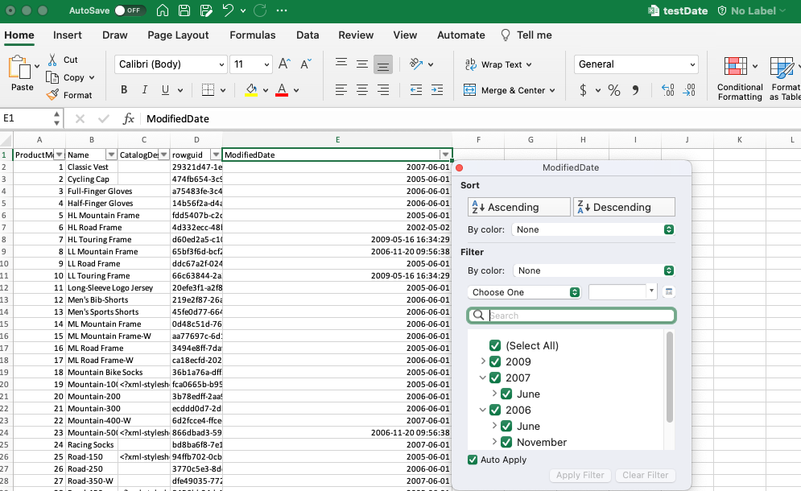Decrease indent
801x491 pixels.
416,90
